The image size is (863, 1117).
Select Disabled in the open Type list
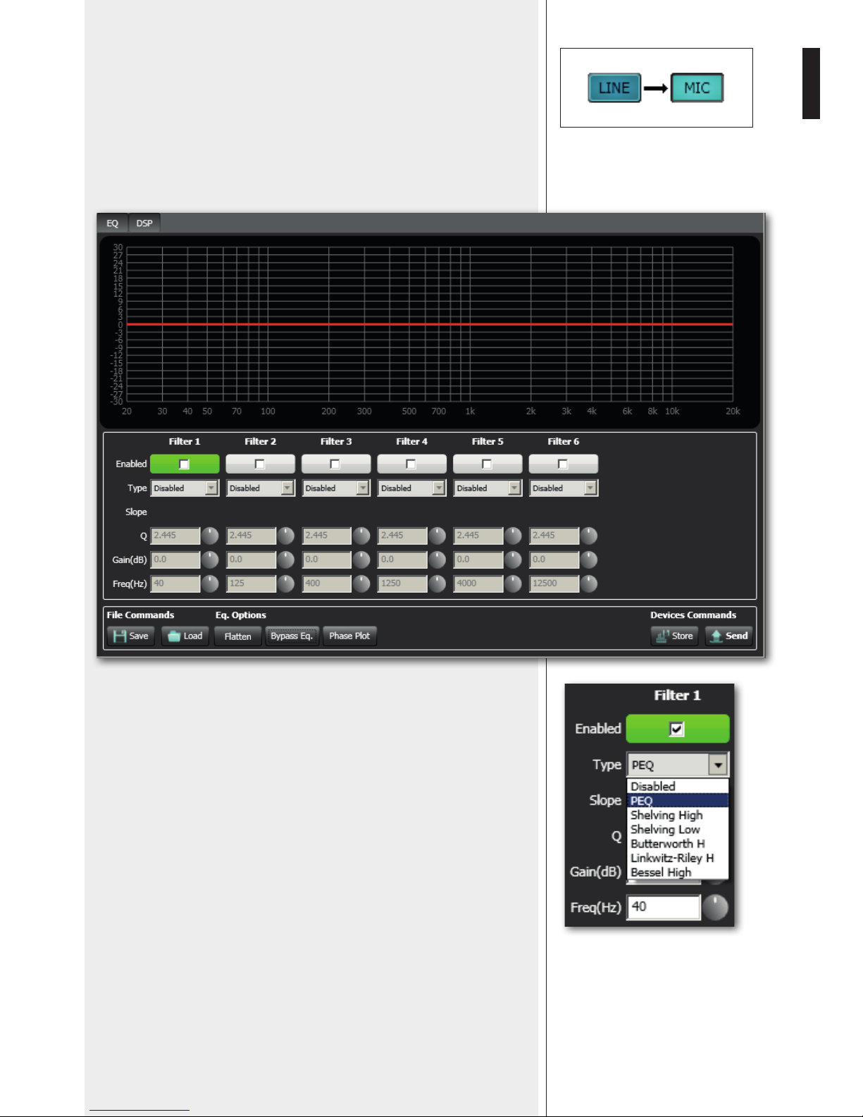tap(678, 786)
